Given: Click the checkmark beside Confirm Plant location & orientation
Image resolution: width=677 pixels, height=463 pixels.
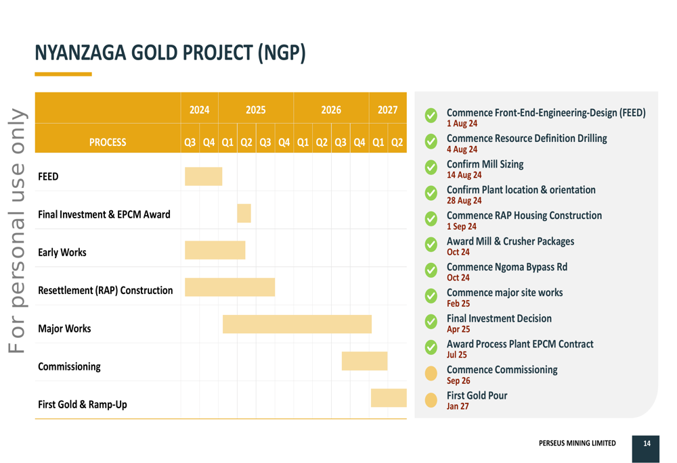Looking at the screenshot, I should click(x=431, y=193).
